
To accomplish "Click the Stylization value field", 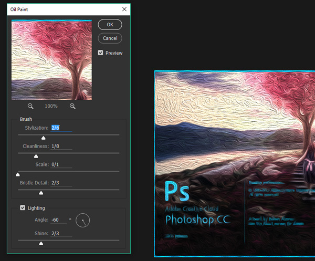I will tap(61, 128).
